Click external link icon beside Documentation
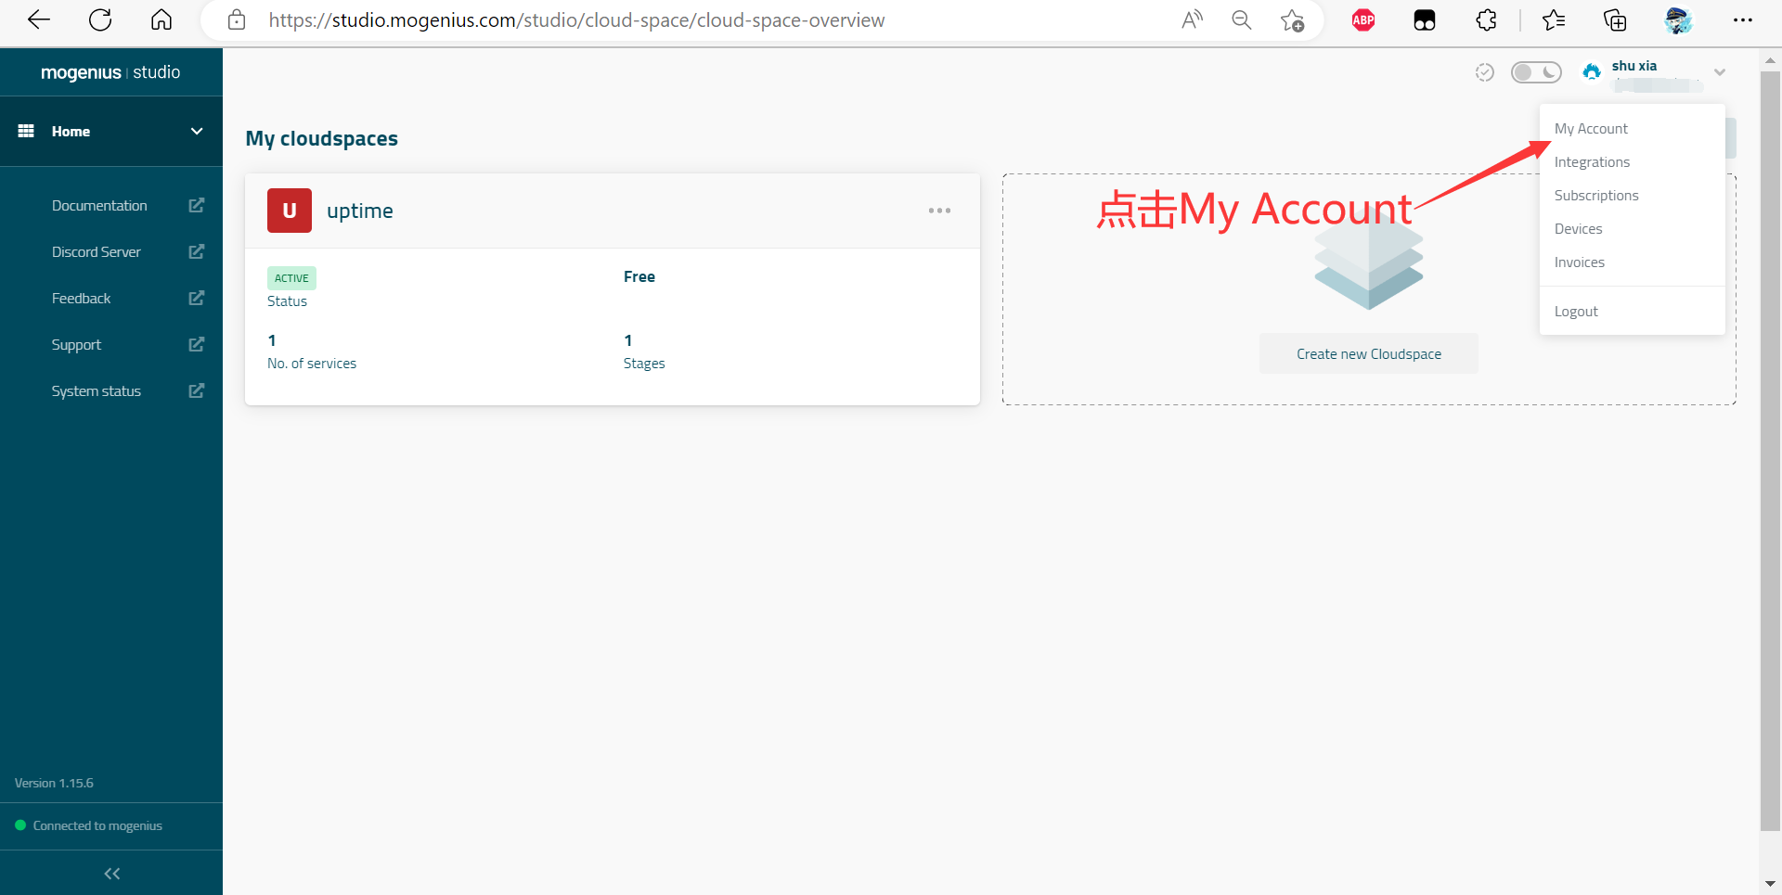 (x=196, y=206)
